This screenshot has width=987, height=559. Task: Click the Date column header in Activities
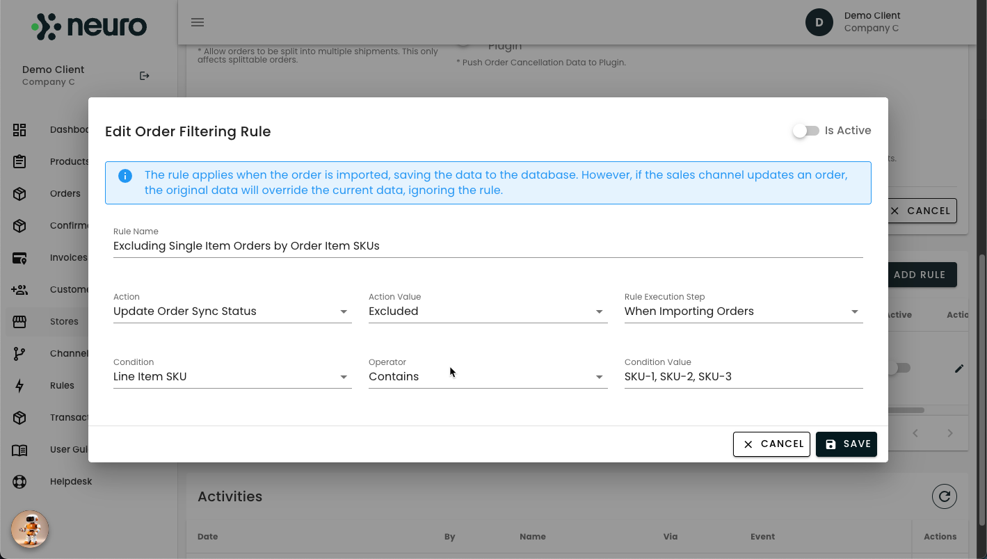click(x=207, y=537)
